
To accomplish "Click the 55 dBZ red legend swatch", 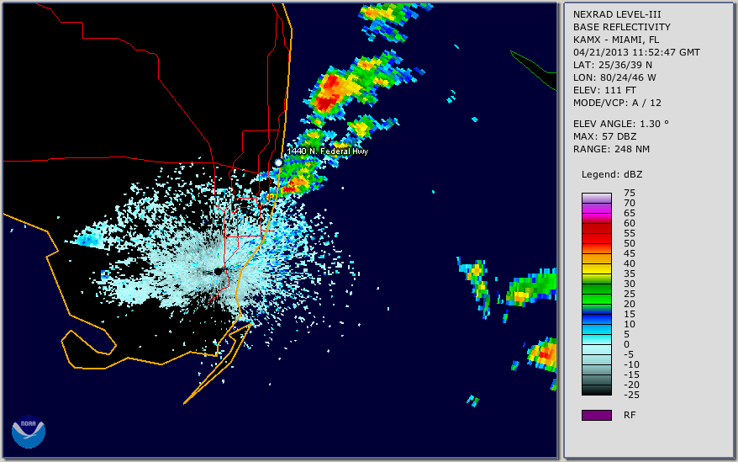I will click(596, 238).
